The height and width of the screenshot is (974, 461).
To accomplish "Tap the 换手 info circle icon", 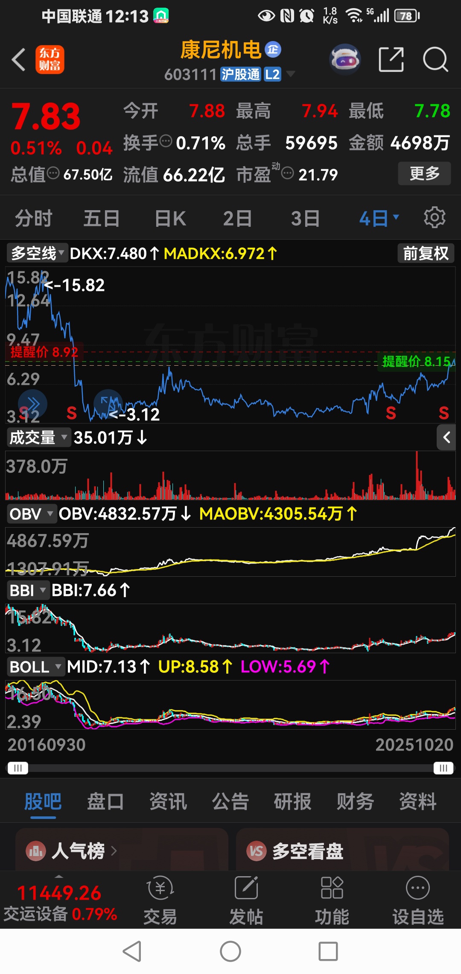I will (x=166, y=140).
